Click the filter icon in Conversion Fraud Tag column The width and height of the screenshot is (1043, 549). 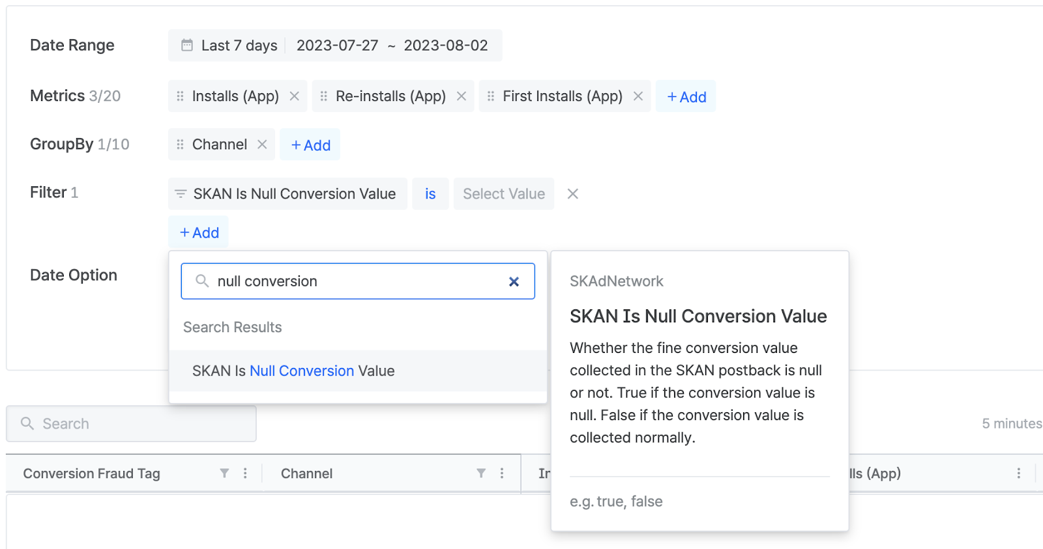[x=224, y=473]
